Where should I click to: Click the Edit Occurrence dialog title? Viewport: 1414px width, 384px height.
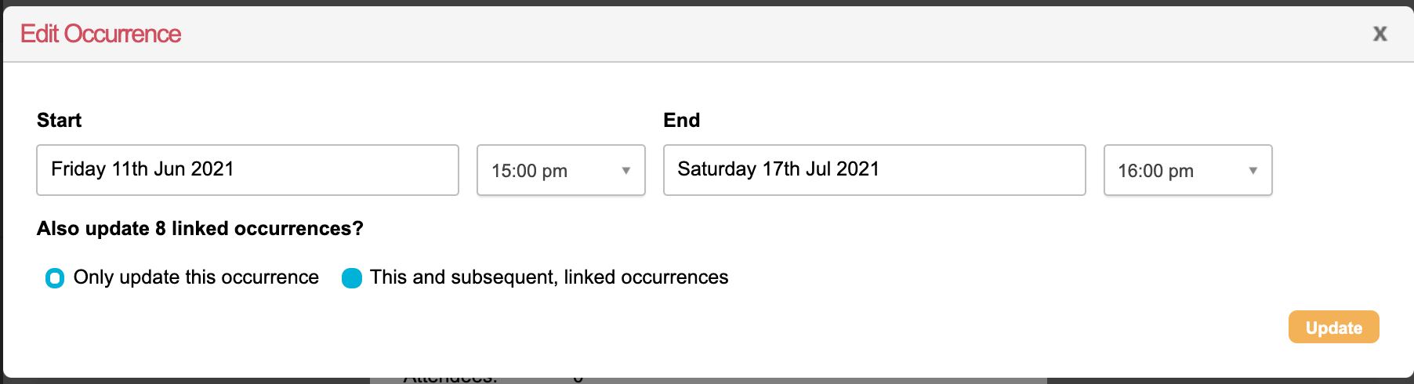(x=100, y=34)
